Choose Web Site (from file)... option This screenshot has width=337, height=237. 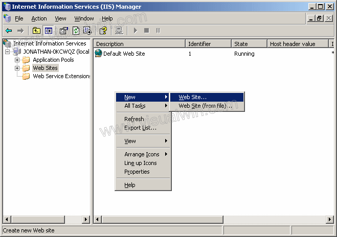[x=207, y=106]
